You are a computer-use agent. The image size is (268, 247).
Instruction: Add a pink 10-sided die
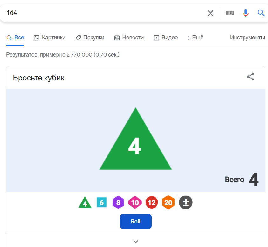[135, 202]
